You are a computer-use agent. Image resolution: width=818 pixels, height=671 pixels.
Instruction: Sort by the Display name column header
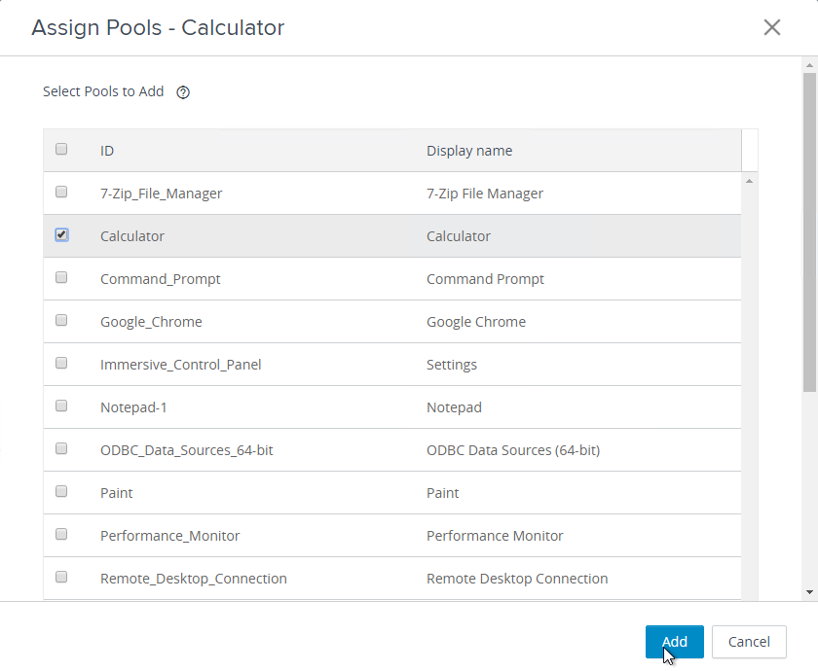click(x=469, y=151)
